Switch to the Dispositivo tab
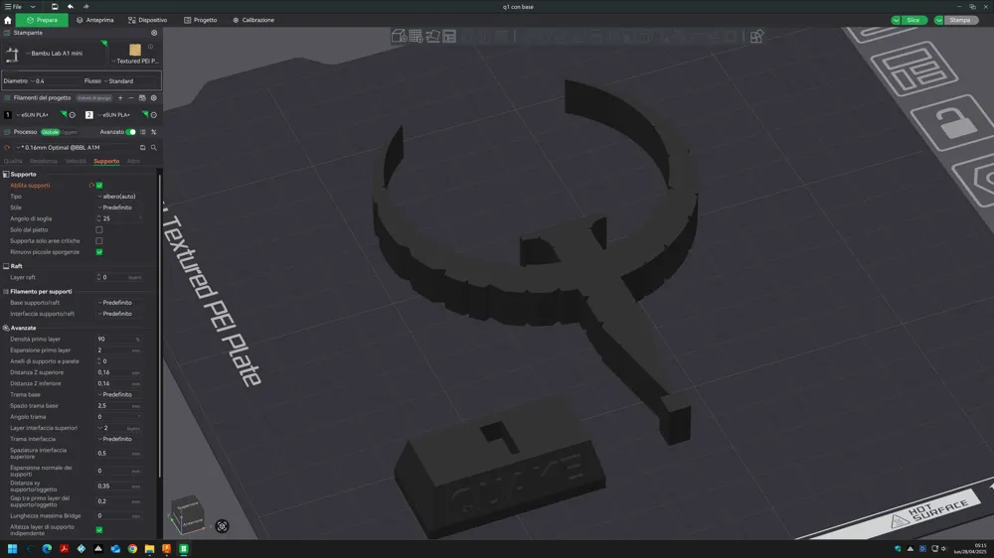 click(148, 20)
